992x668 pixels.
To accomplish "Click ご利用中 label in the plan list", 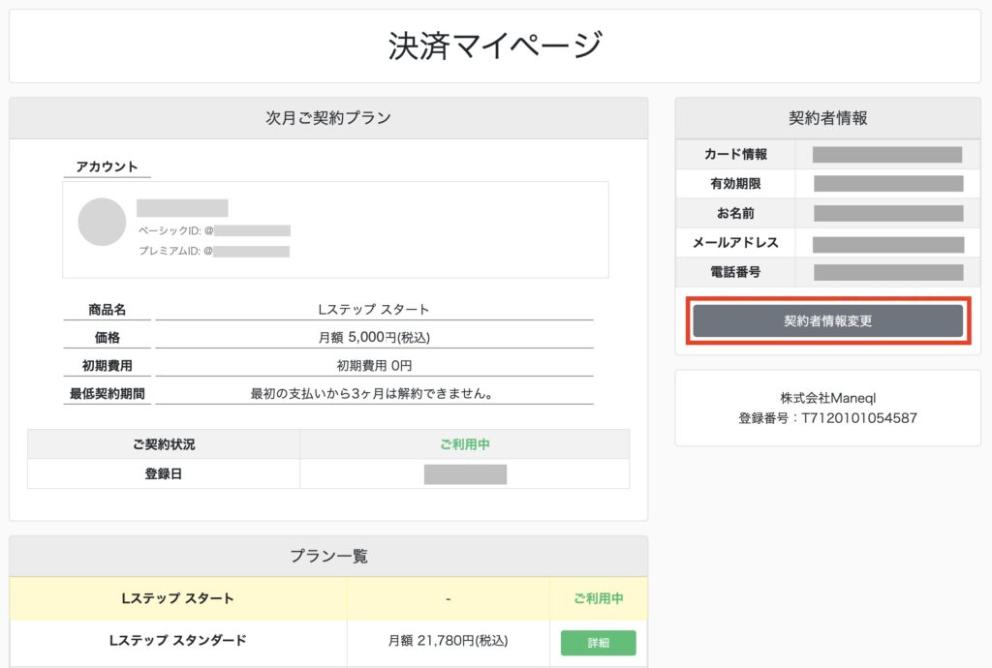I will point(598,598).
